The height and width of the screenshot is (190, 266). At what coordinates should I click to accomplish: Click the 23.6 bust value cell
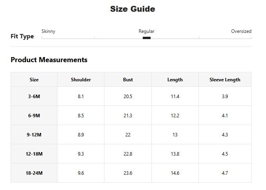click(x=128, y=173)
